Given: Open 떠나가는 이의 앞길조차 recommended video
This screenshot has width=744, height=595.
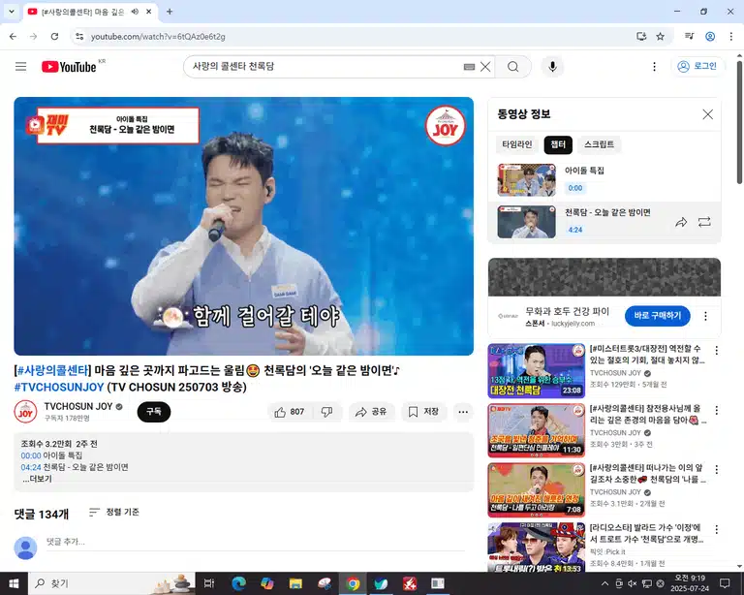Looking at the screenshot, I should point(536,490).
